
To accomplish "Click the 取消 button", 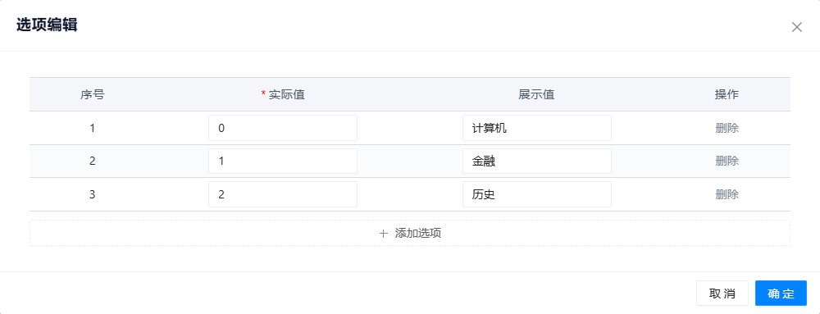I will [x=722, y=294].
